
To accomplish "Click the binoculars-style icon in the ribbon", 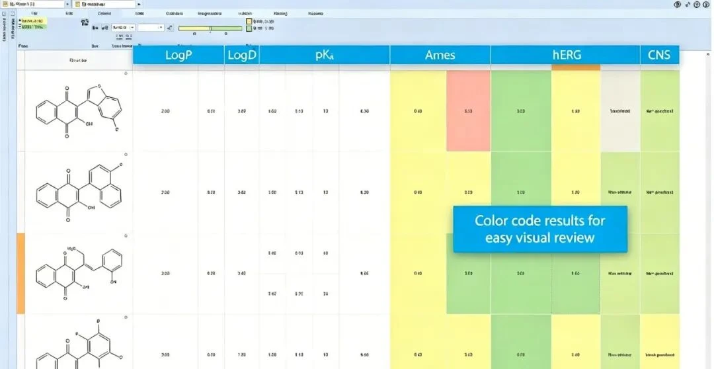I will point(85,22).
